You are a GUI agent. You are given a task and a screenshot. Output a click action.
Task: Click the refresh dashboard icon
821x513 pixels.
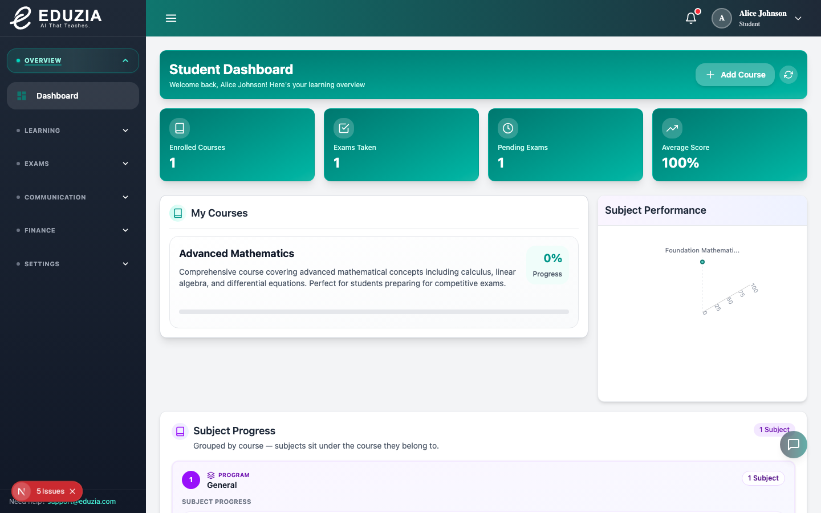tap(789, 75)
